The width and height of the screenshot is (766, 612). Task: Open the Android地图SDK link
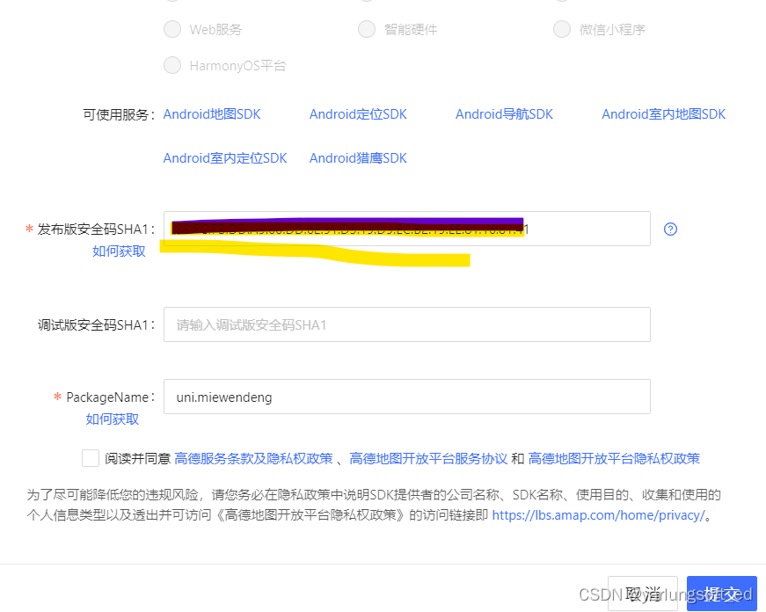(212, 113)
